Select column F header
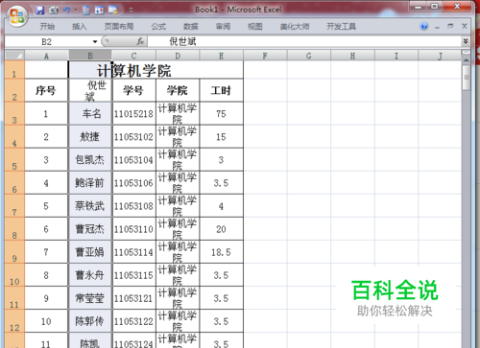 click(265, 56)
